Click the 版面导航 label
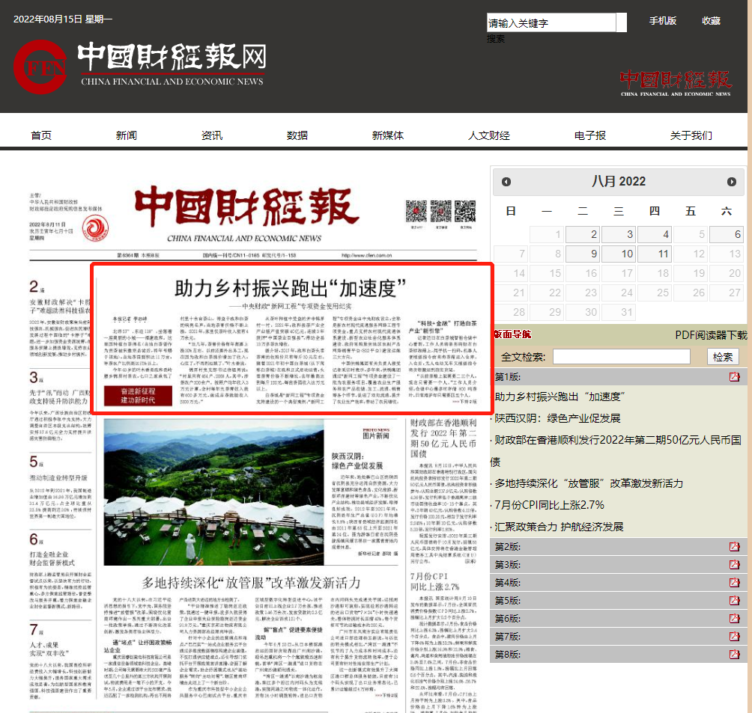This screenshot has width=752, height=713. (x=512, y=334)
